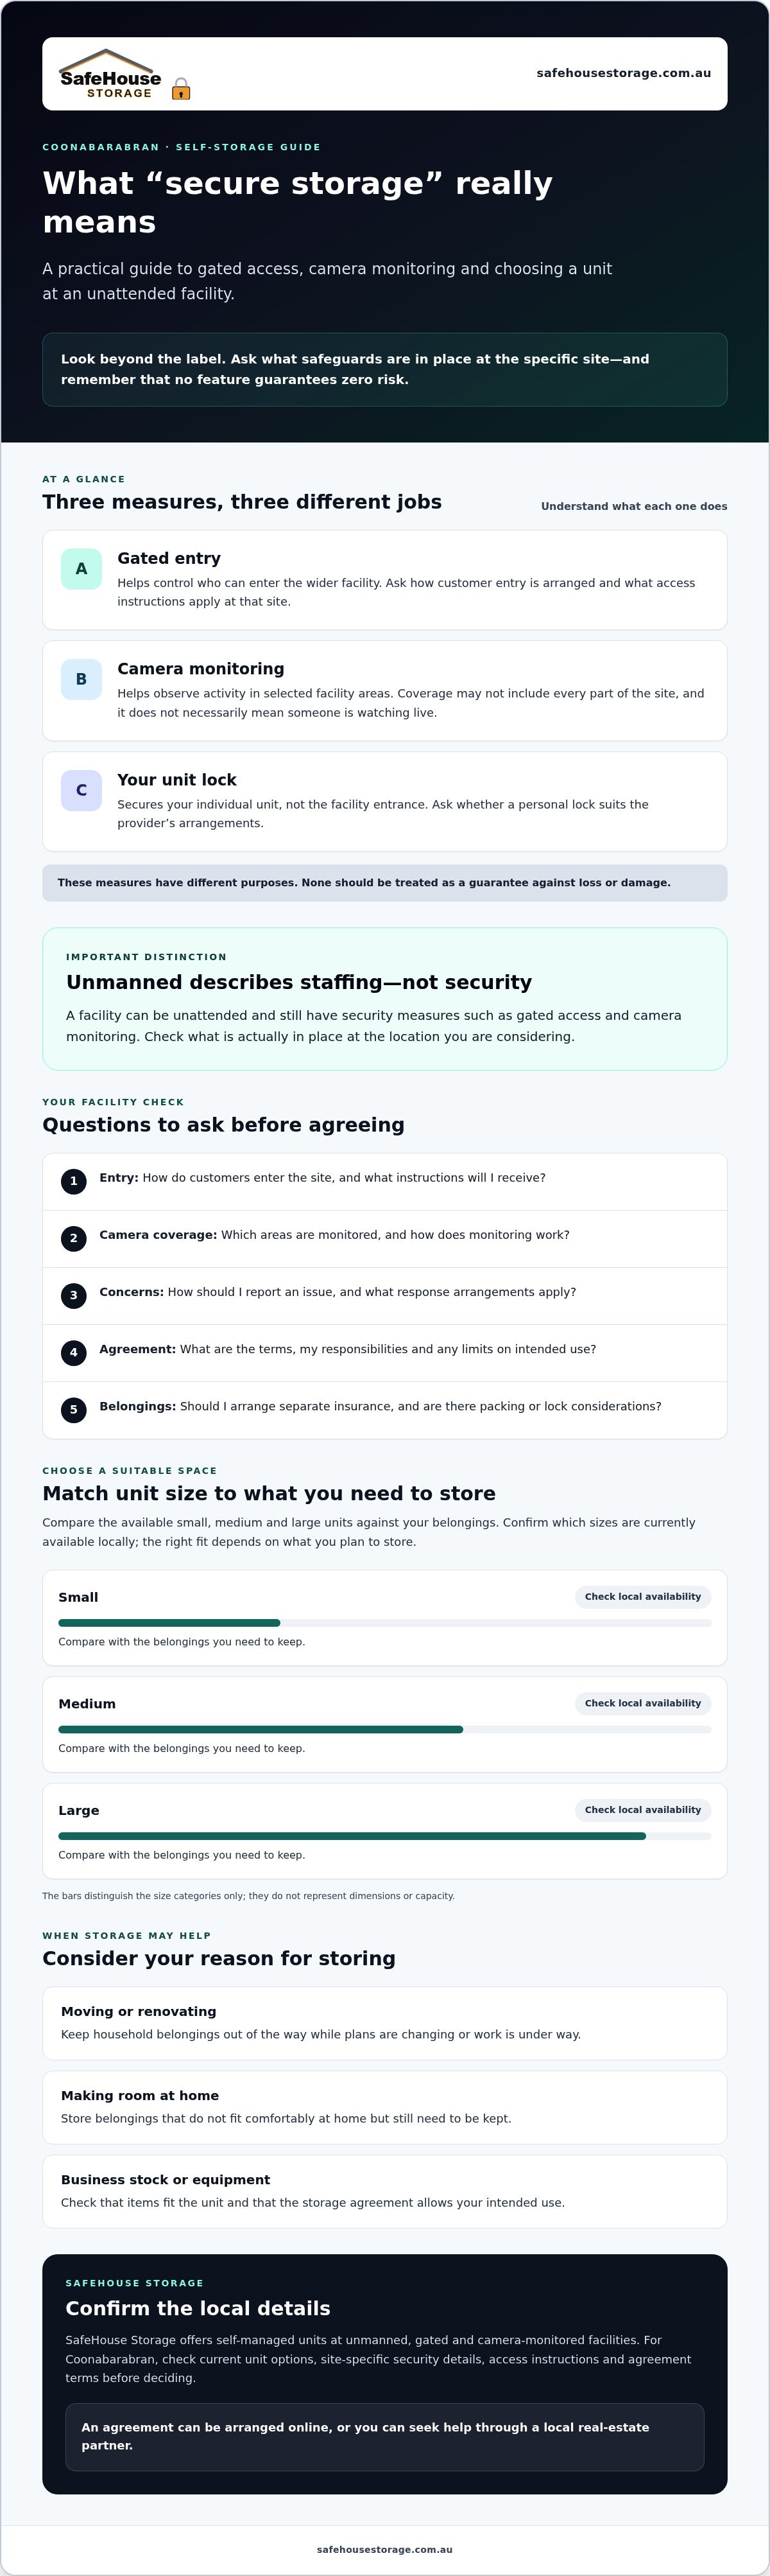770x2576 pixels.
Task: Select the Making room at home card
Action: coord(384,2107)
